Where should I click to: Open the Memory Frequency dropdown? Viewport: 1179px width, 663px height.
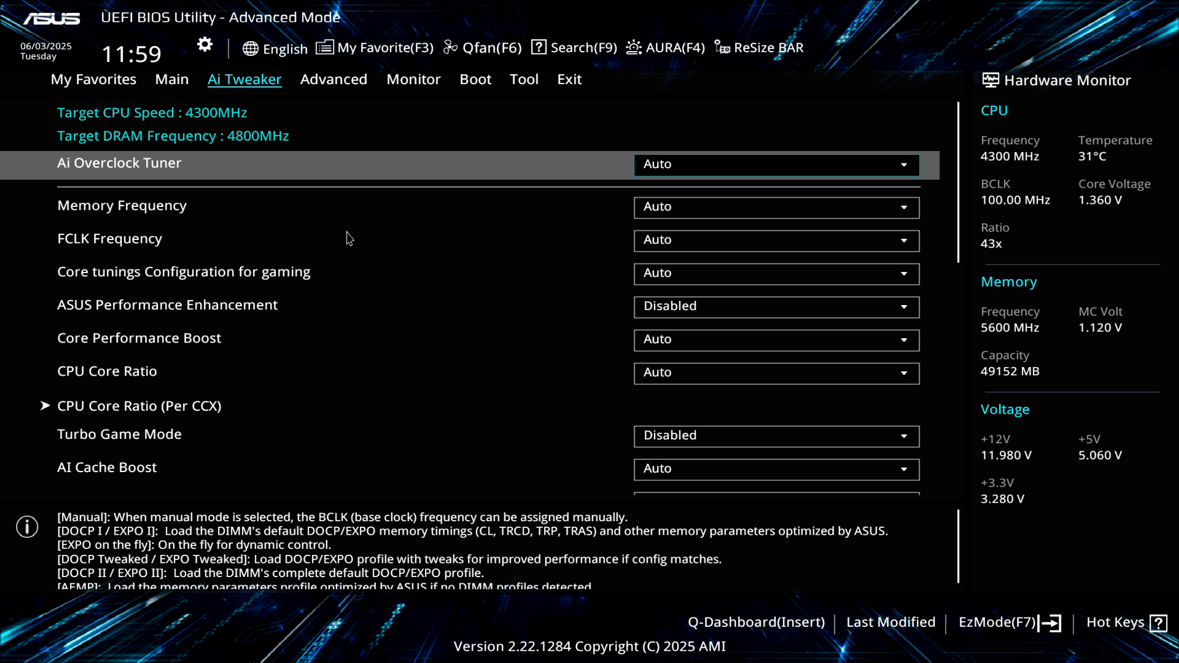[x=776, y=207]
